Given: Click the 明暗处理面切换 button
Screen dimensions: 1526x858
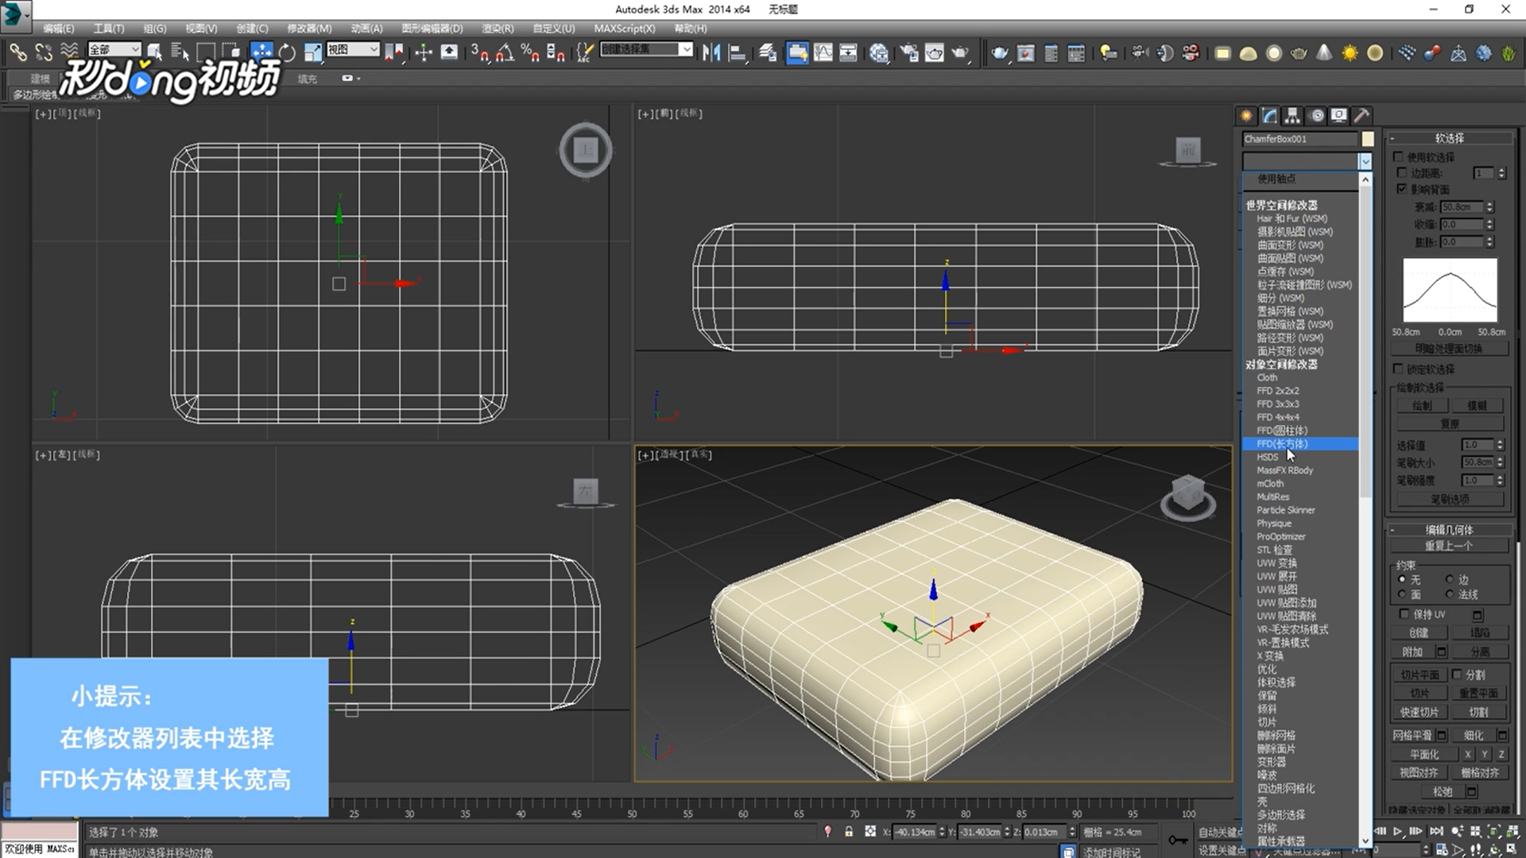Looking at the screenshot, I should [x=1448, y=349].
